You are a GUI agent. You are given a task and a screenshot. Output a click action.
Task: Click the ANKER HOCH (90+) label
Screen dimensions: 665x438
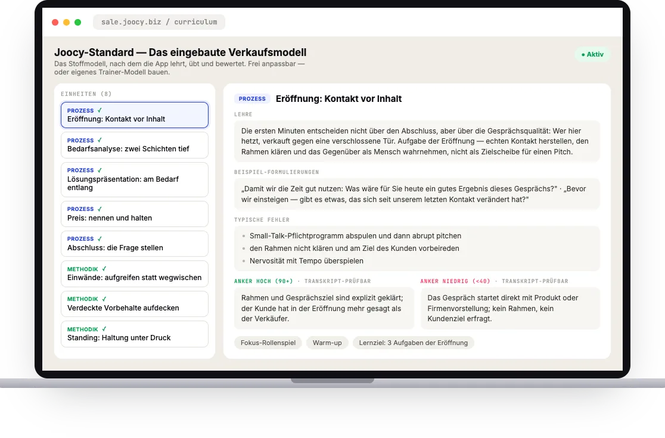(263, 281)
